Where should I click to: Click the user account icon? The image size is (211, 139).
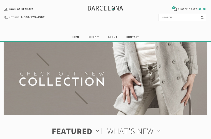tap(6, 9)
